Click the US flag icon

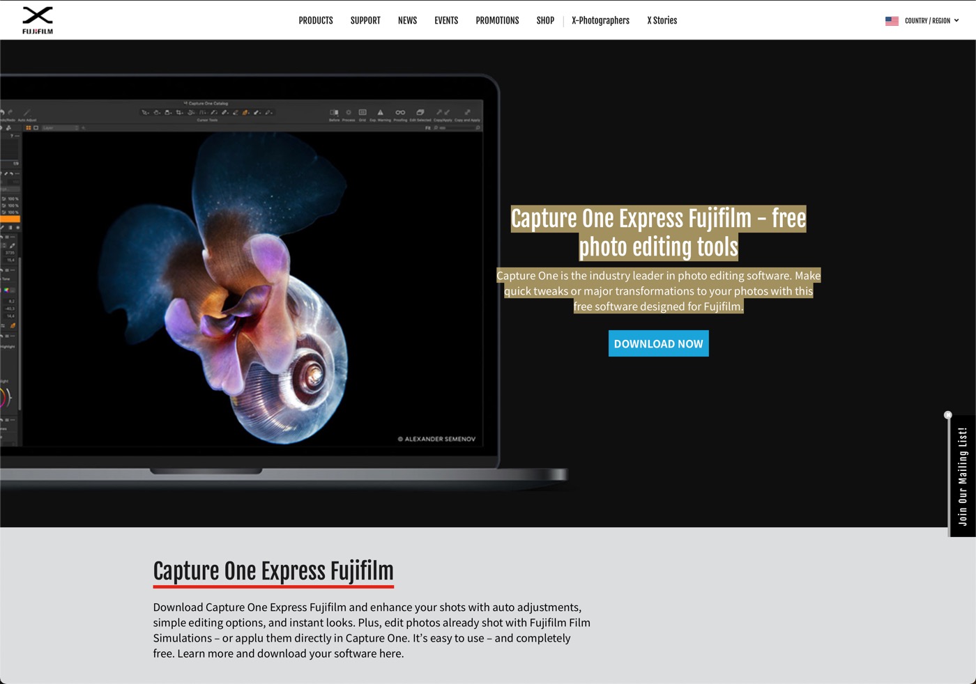[892, 21]
